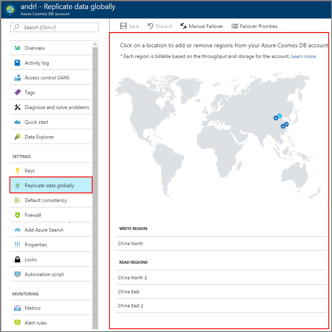Click the Save button

tap(129, 26)
